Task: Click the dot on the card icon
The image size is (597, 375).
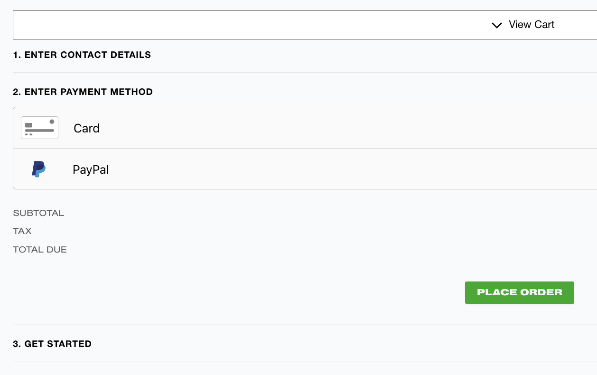Action: (x=52, y=122)
